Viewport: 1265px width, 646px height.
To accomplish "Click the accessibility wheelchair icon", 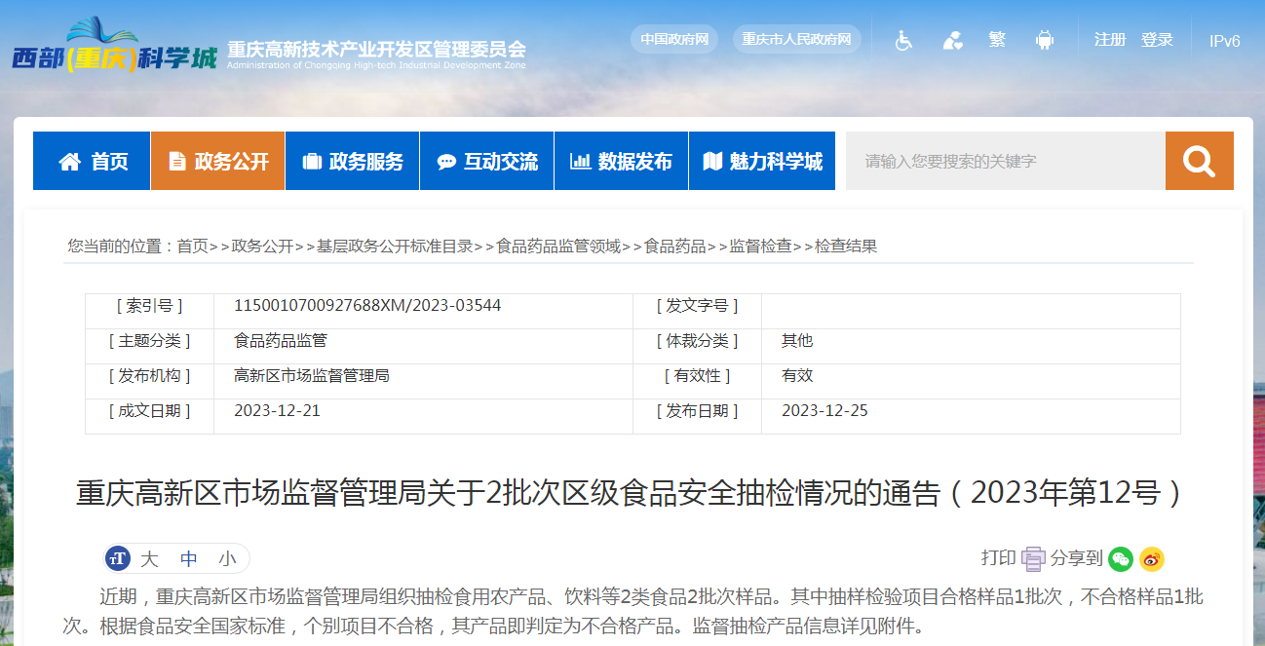I will [x=903, y=40].
